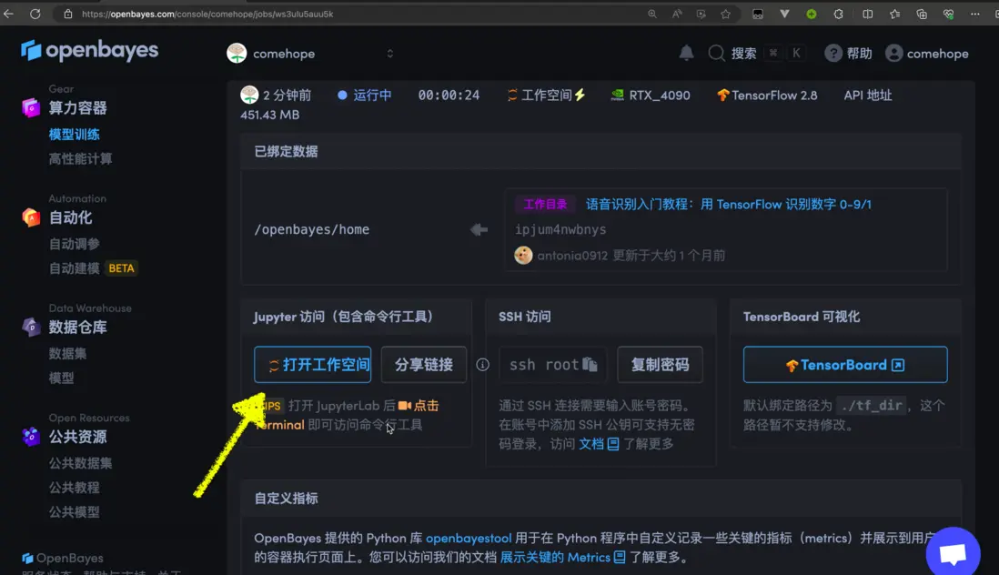Click the API 地址 link
The height and width of the screenshot is (575, 999).
[868, 95]
